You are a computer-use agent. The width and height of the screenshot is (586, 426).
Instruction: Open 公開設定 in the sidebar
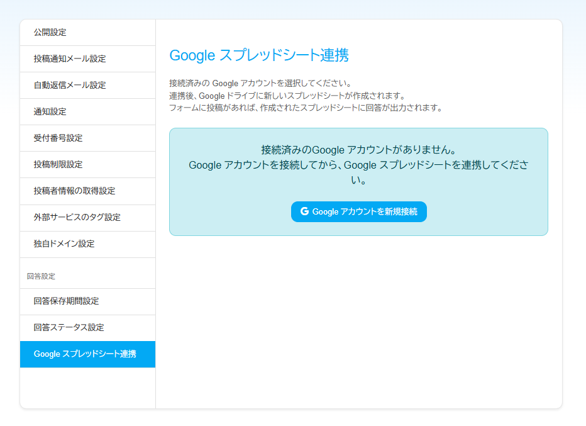[87, 33]
